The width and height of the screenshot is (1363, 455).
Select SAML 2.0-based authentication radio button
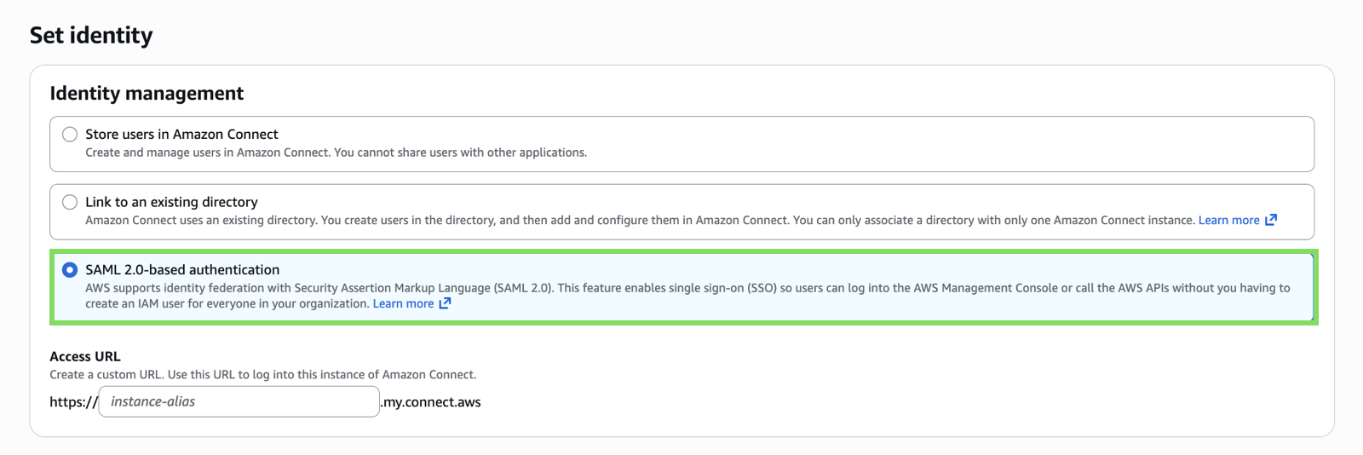(70, 270)
